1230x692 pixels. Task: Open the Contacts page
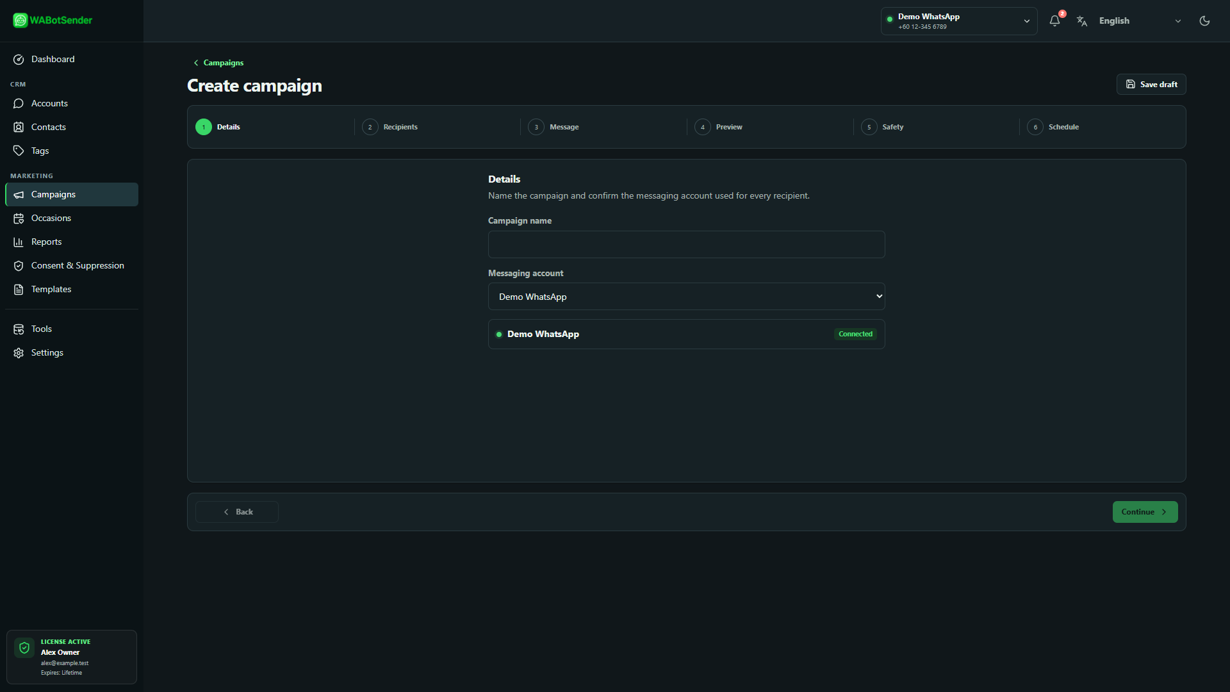[x=72, y=127]
